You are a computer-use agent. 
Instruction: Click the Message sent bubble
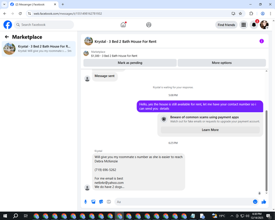(x=105, y=76)
